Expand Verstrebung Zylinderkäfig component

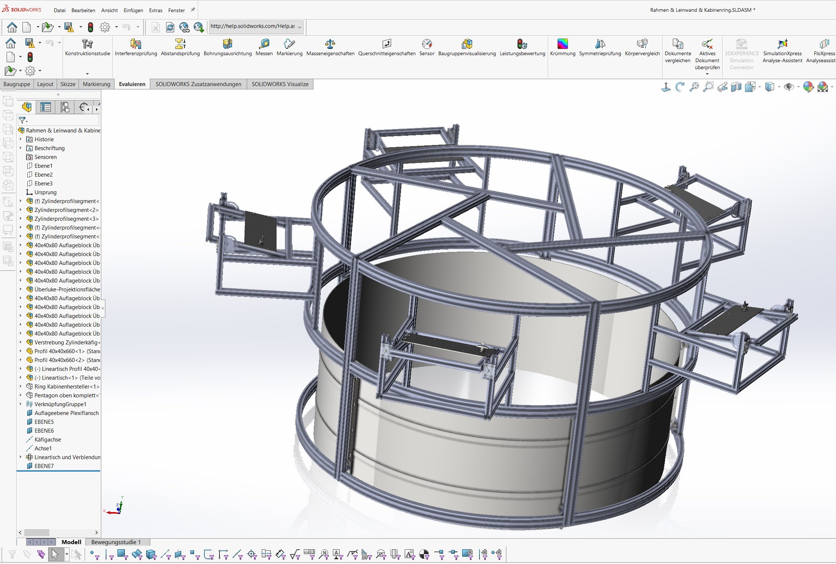[x=21, y=342]
